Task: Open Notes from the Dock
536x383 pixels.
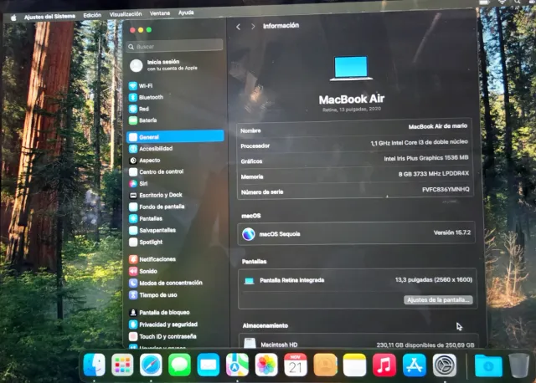Action: pyautogui.click(x=354, y=365)
